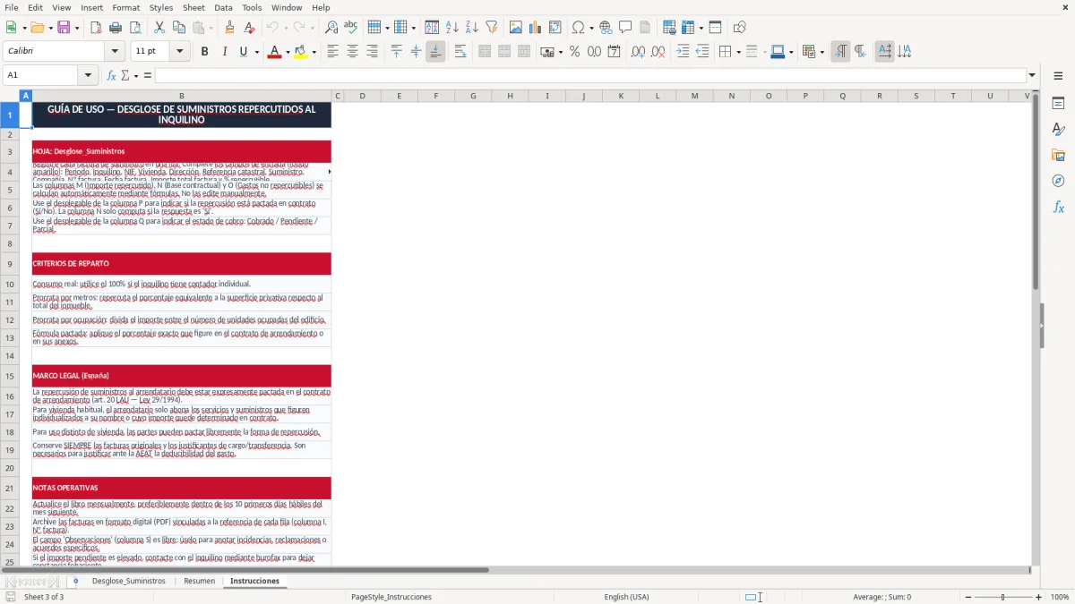Screen dimensions: 1075x604
Task: Click the Sum sigma button
Action: [x=125, y=75]
